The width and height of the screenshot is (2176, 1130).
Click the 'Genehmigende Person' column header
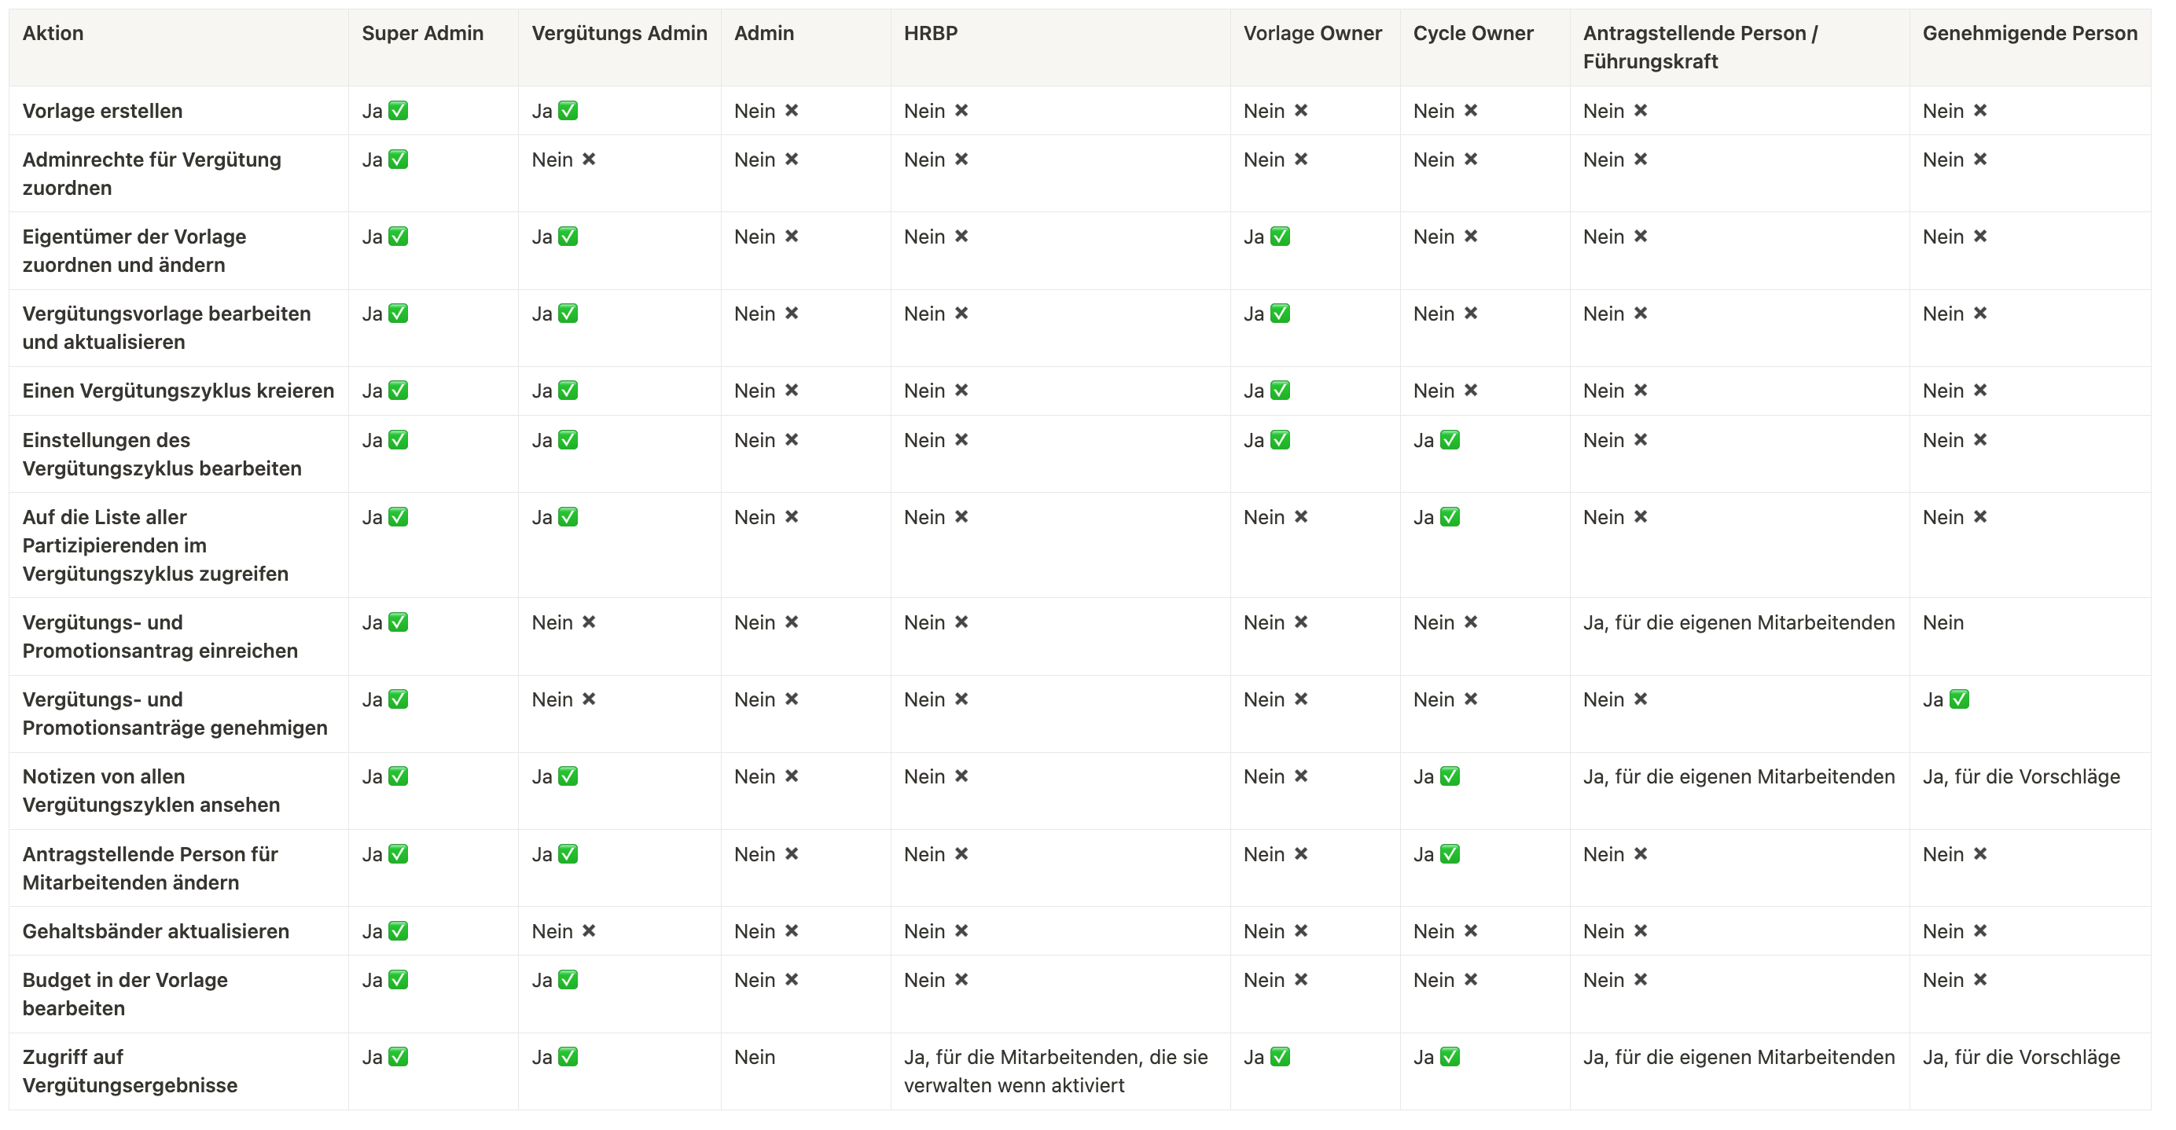(x=2030, y=34)
